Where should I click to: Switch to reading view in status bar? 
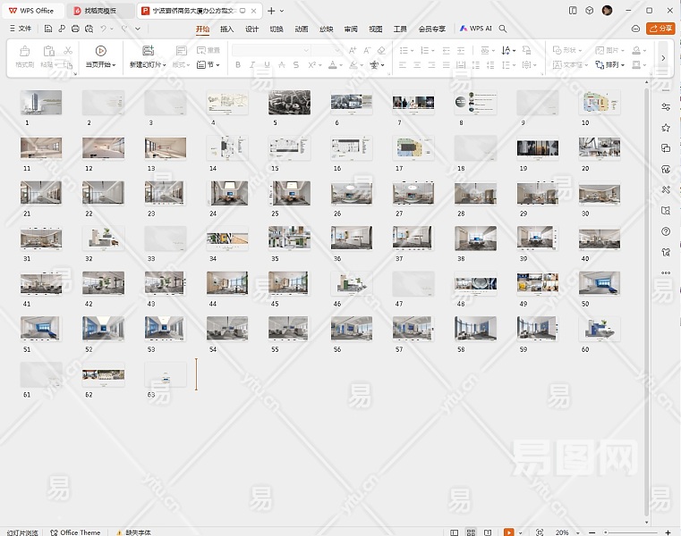click(x=489, y=532)
